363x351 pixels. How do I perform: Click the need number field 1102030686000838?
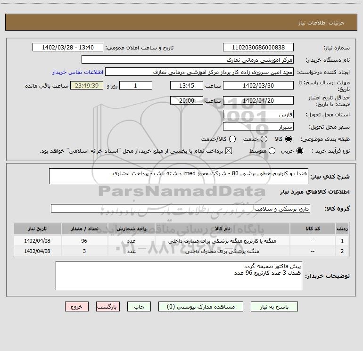point(258,48)
